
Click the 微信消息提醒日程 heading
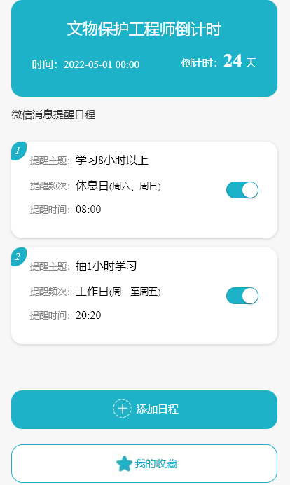(x=53, y=115)
